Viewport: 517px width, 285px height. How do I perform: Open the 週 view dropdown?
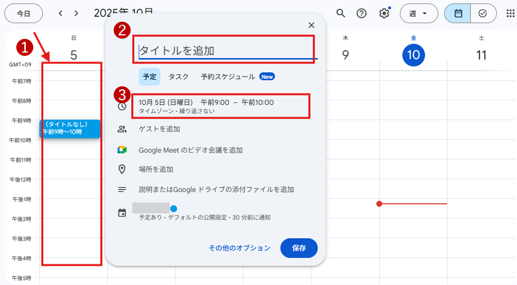[x=419, y=13]
